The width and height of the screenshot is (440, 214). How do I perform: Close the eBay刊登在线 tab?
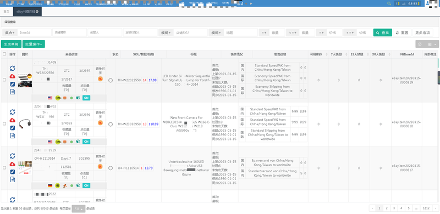tap(37, 12)
